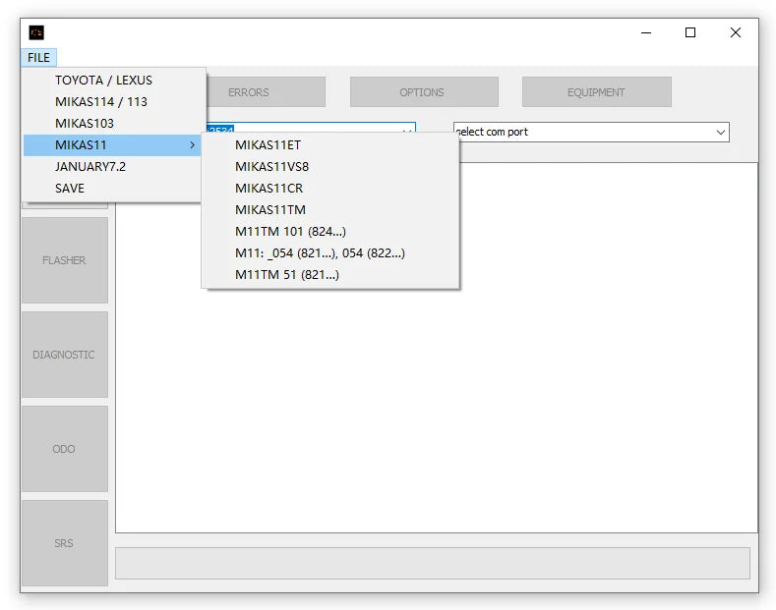Choose M11: _054 (821...), 054 (822...) entry
This screenshot has height=610, width=776.
pos(320,253)
